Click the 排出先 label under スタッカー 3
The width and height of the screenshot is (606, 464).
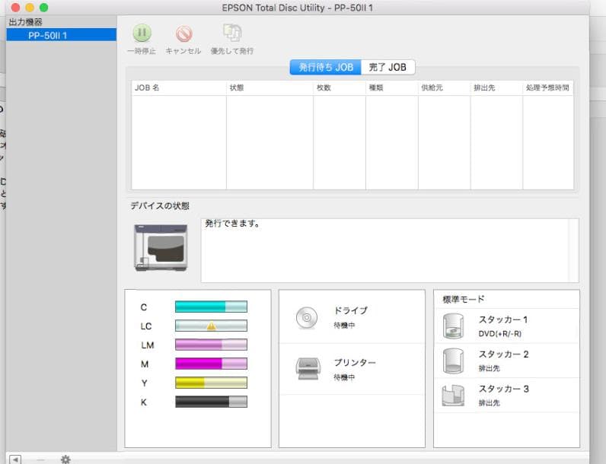(x=490, y=403)
